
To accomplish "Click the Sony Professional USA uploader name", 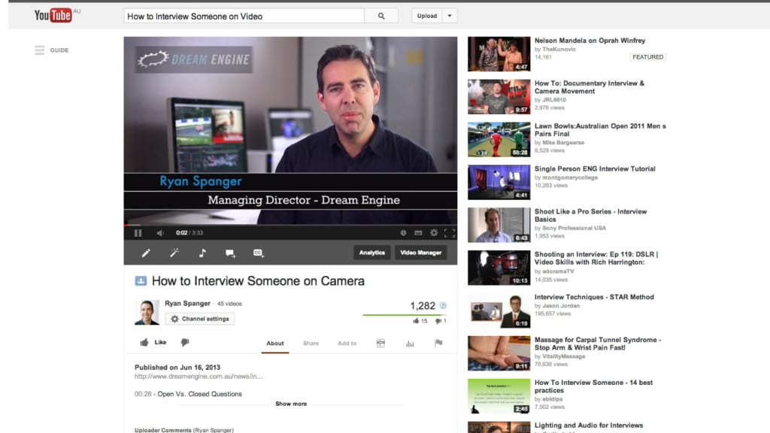I will coord(574,229).
